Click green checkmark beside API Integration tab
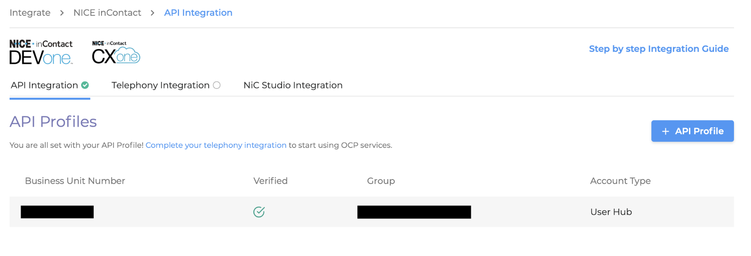 point(85,85)
